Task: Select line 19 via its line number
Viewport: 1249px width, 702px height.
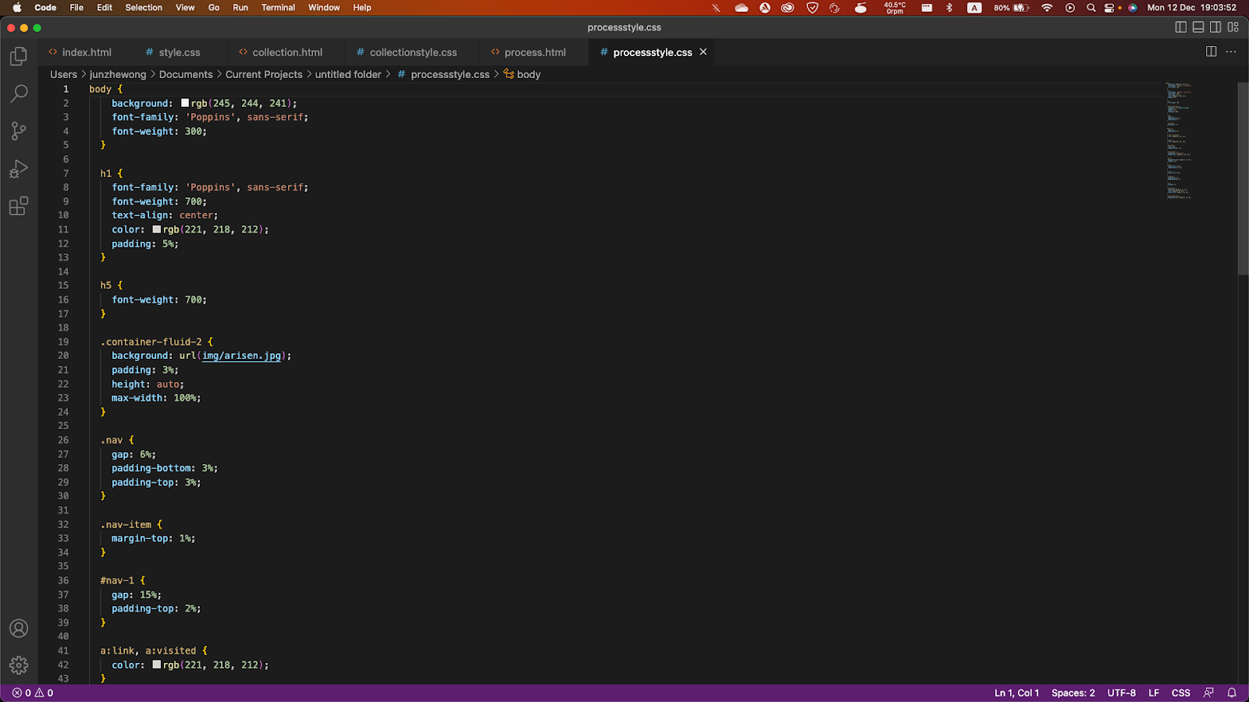Action: [63, 342]
